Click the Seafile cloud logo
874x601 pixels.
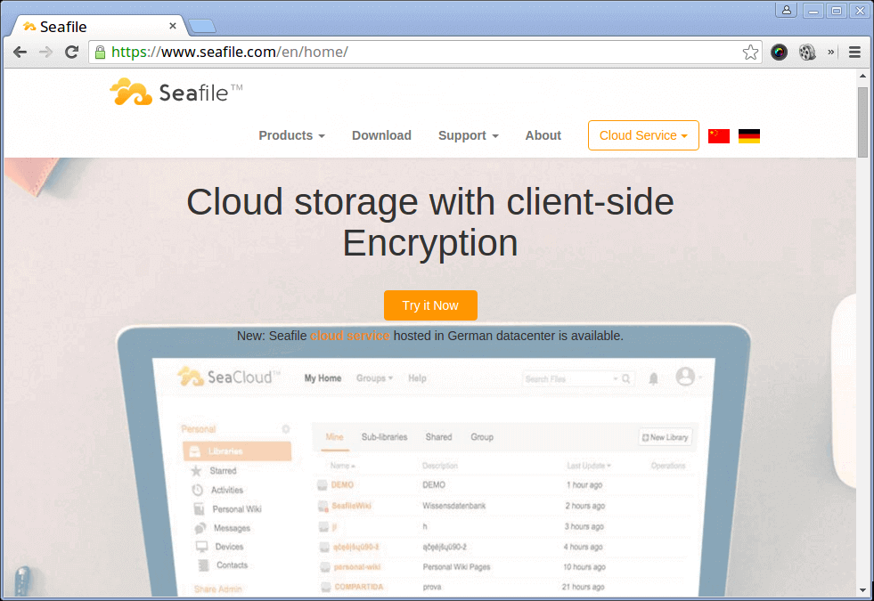click(130, 92)
